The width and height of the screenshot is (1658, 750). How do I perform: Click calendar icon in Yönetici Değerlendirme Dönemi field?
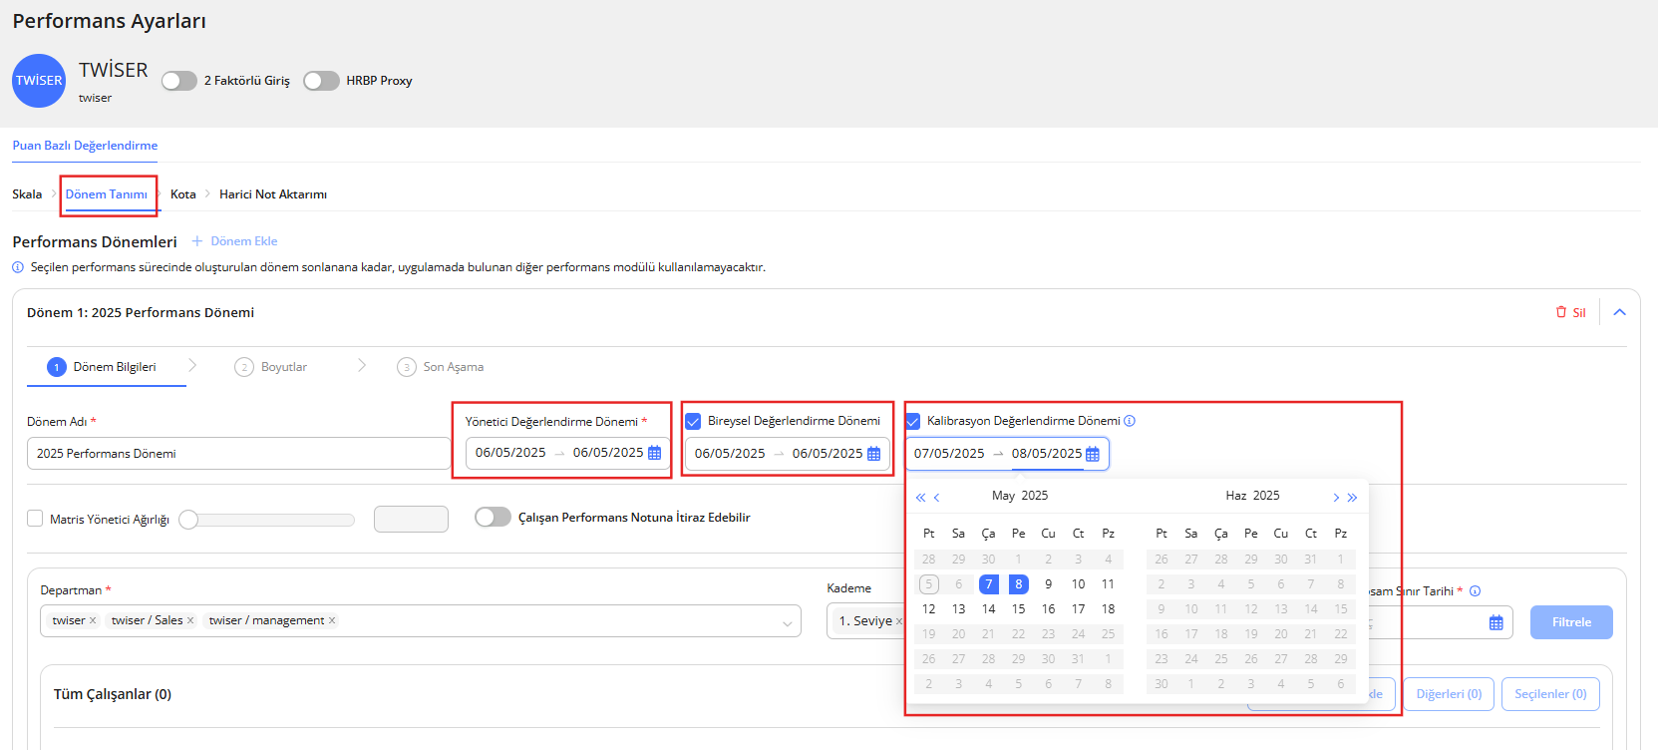point(654,453)
